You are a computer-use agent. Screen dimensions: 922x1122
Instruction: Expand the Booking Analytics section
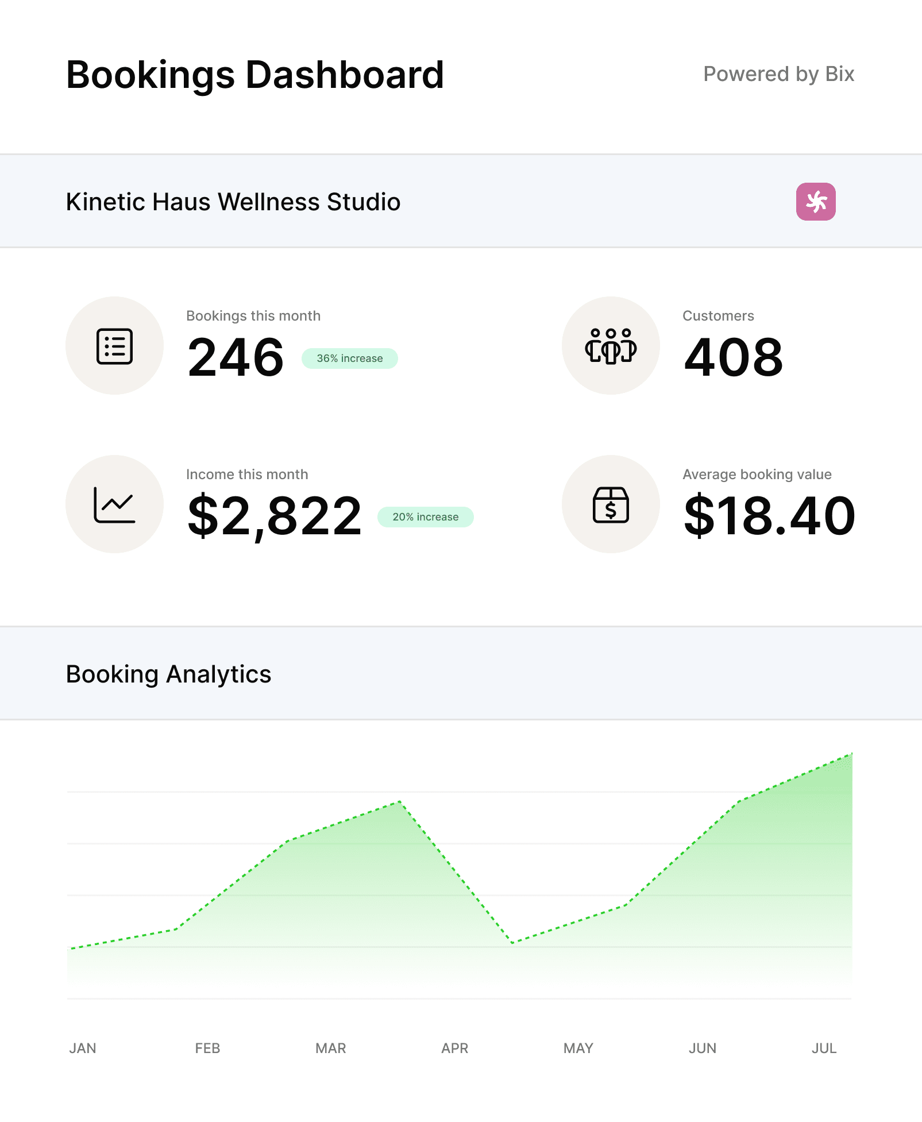click(x=168, y=673)
